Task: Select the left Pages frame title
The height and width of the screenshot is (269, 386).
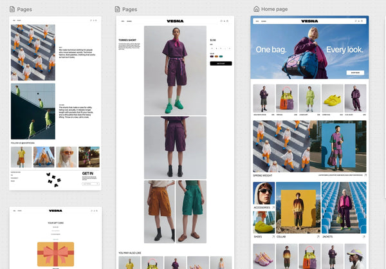Action: tap(24, 10)
